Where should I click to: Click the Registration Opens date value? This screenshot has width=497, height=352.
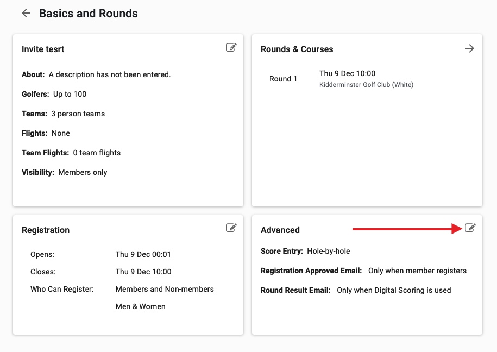[x=143, y=254]
